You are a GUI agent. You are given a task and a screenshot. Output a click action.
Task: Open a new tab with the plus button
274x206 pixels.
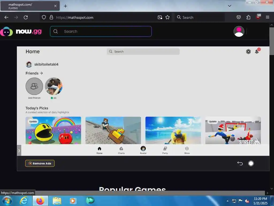coord(65,6)
